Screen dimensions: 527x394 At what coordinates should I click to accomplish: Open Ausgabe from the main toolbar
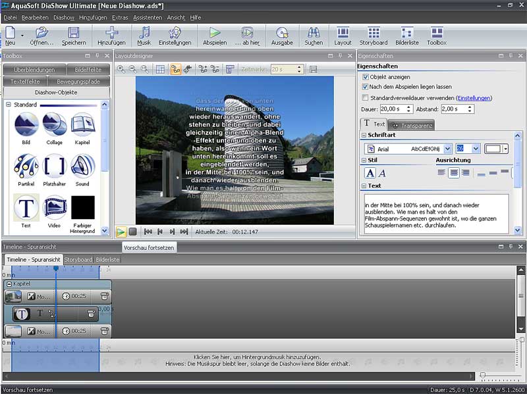coord(282,36)
